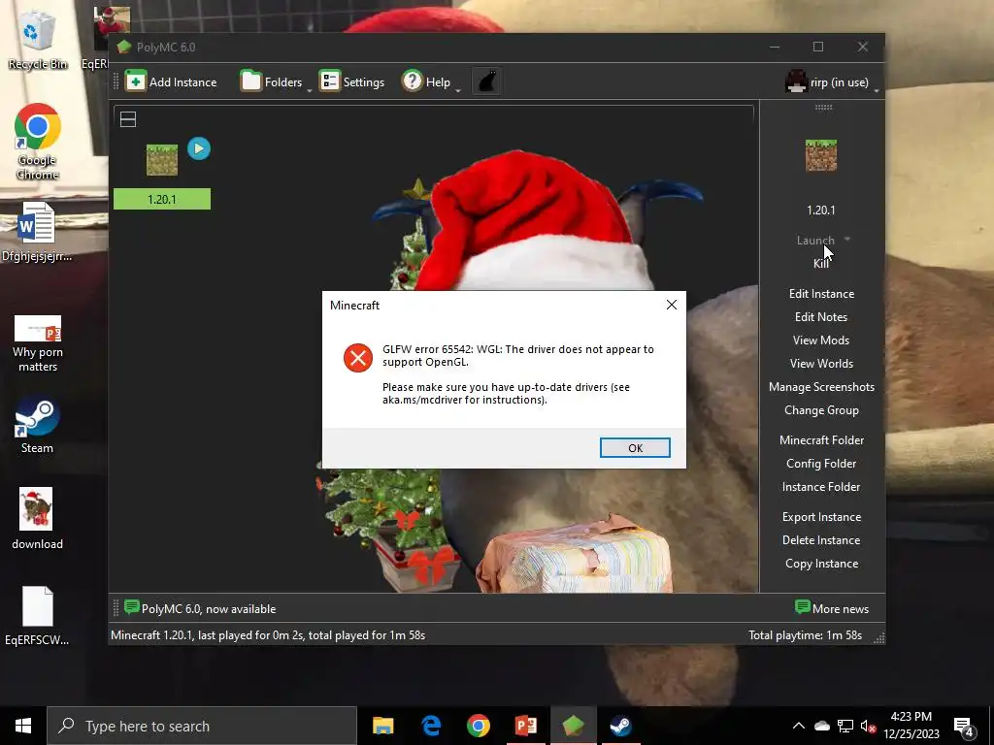
Task: Click the Add Instance toolbar button
Action: pos(171,81)
